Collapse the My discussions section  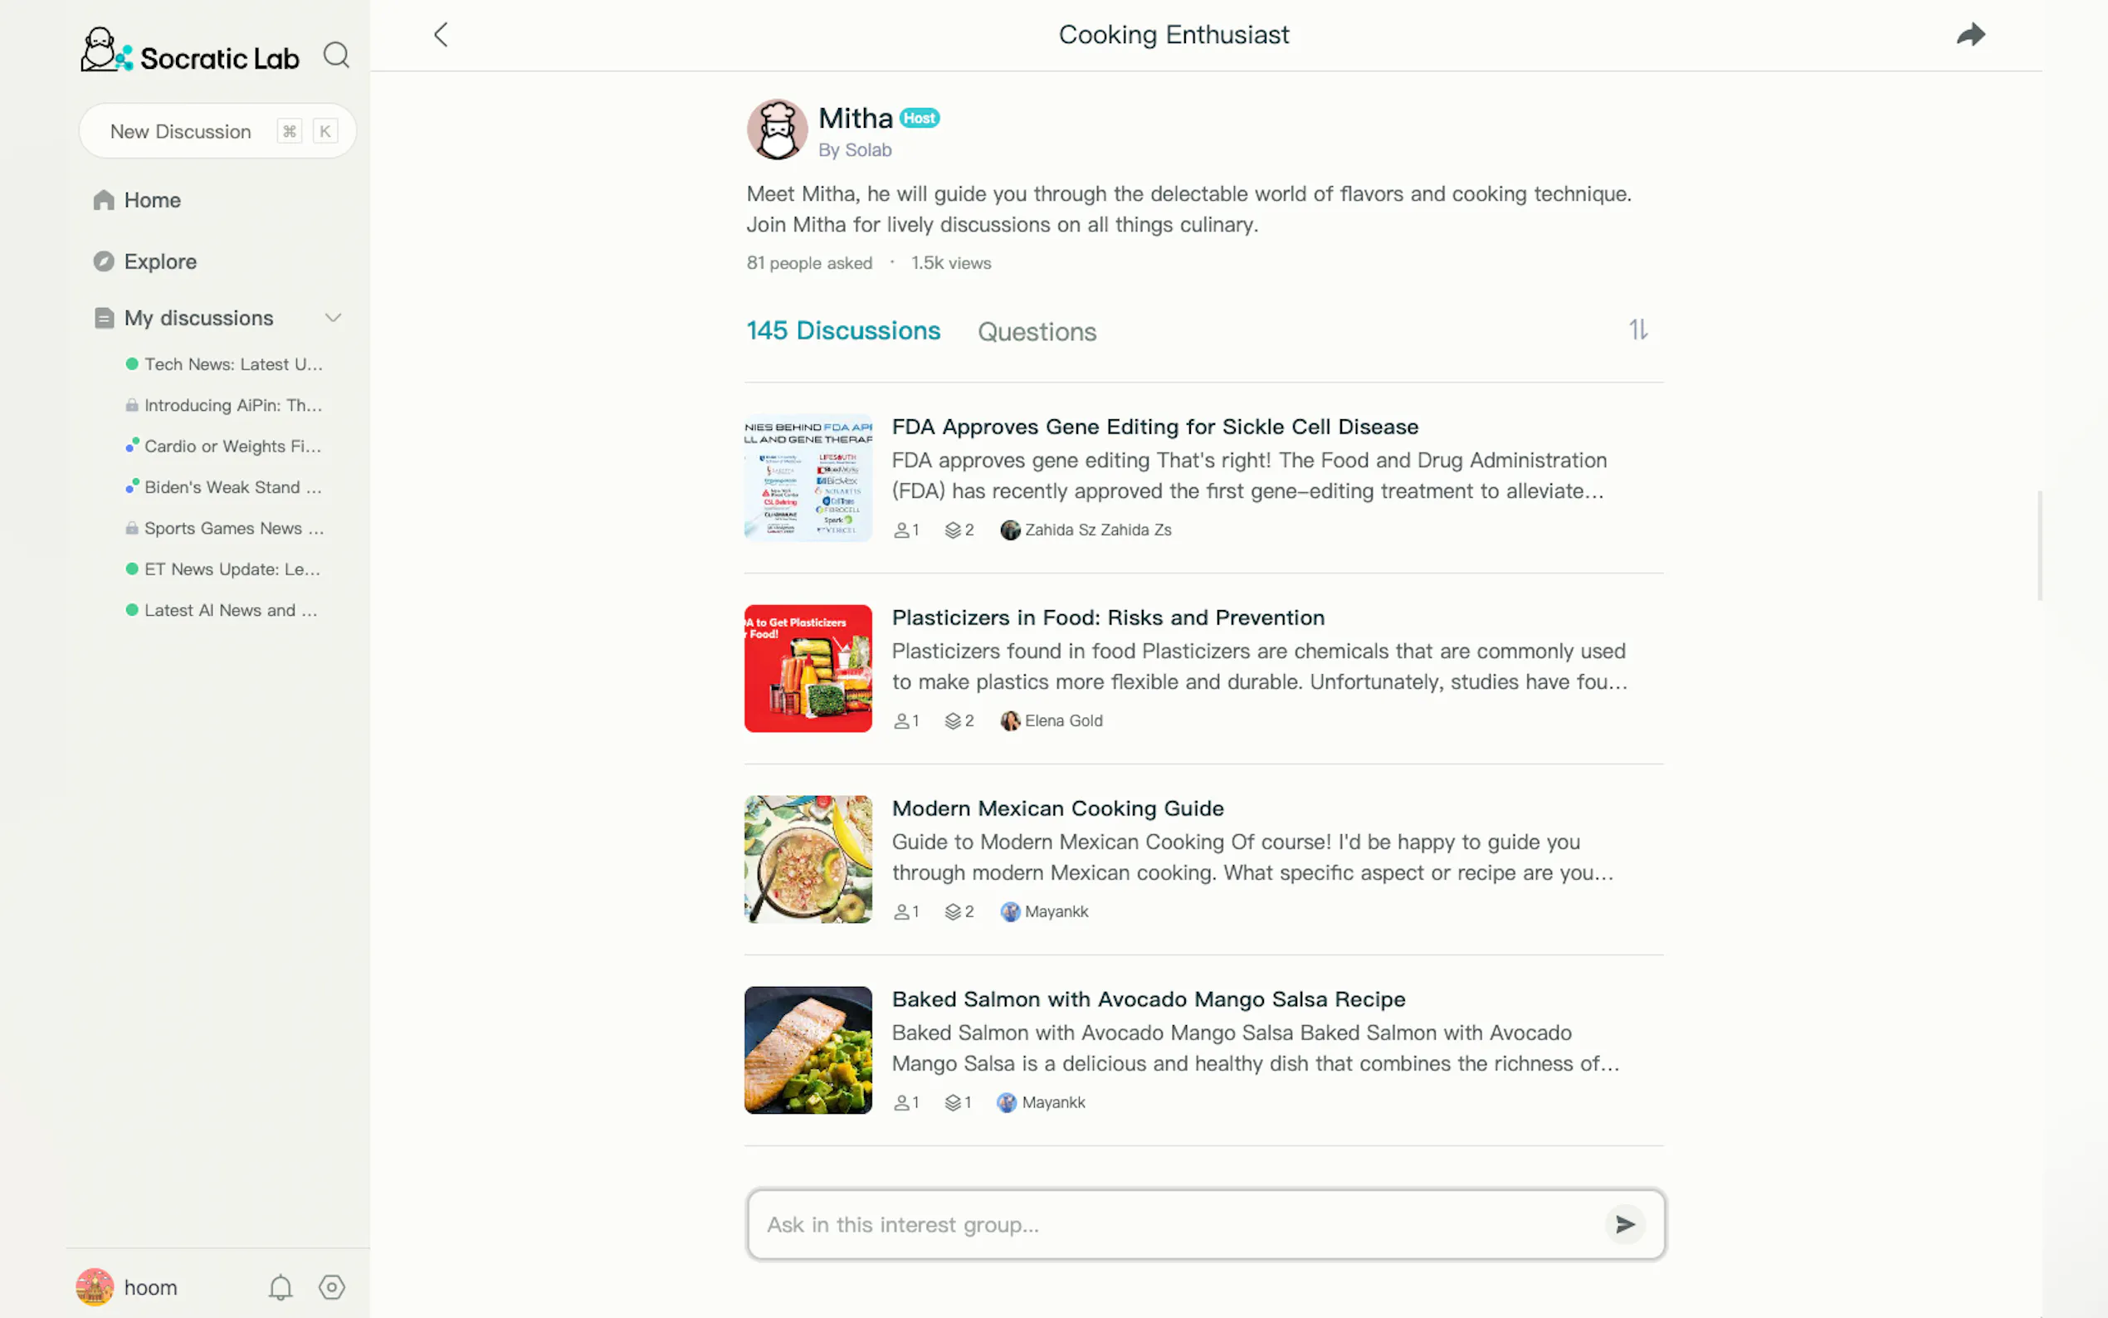333,318
